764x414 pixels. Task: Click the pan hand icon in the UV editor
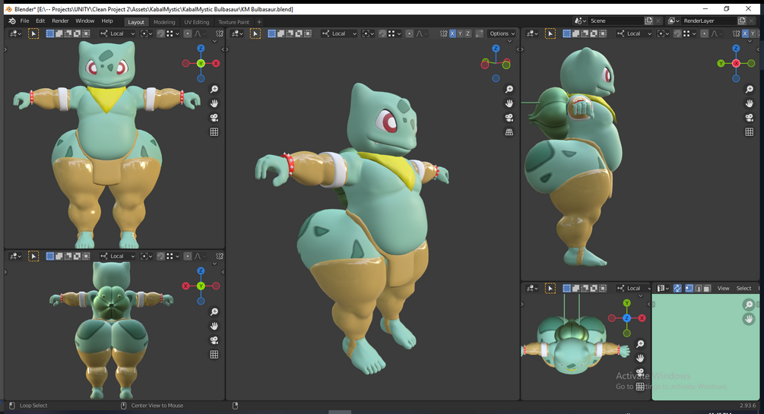tap(749, 319)
